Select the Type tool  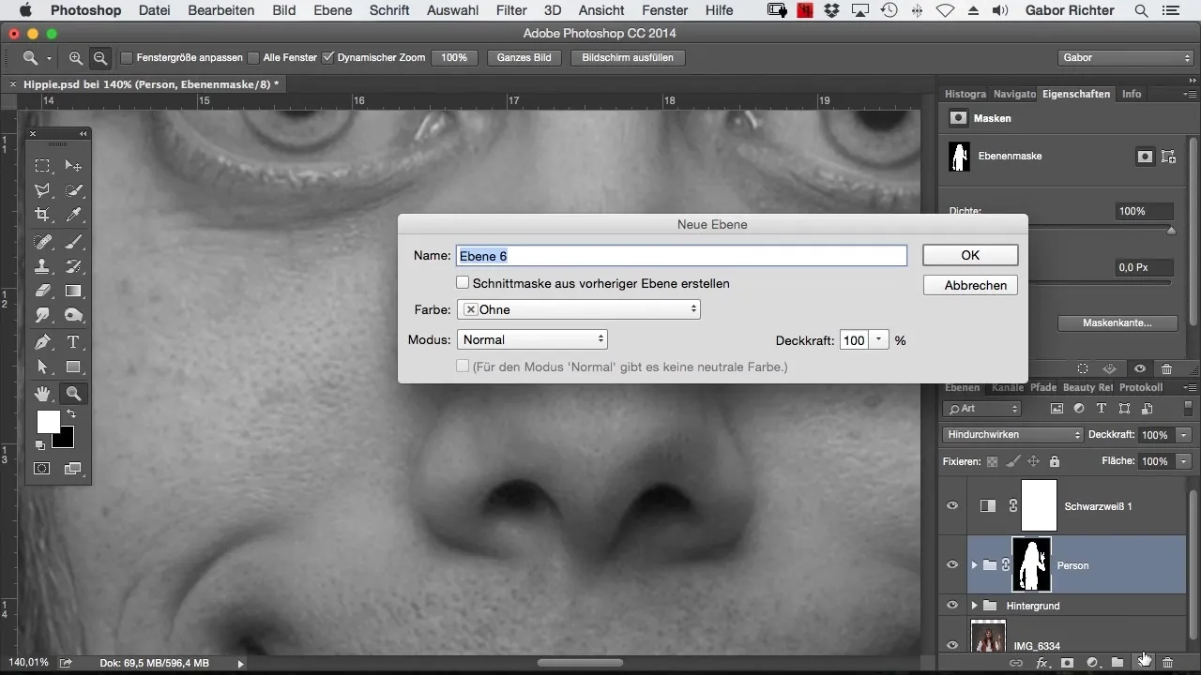(73, 342)
